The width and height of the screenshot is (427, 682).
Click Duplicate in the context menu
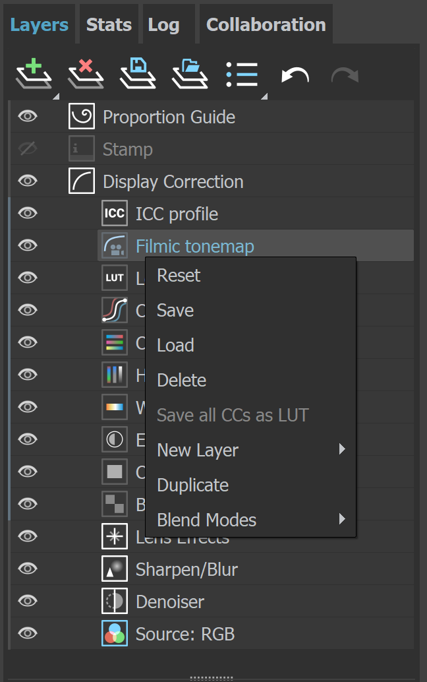tap(192, 485)
